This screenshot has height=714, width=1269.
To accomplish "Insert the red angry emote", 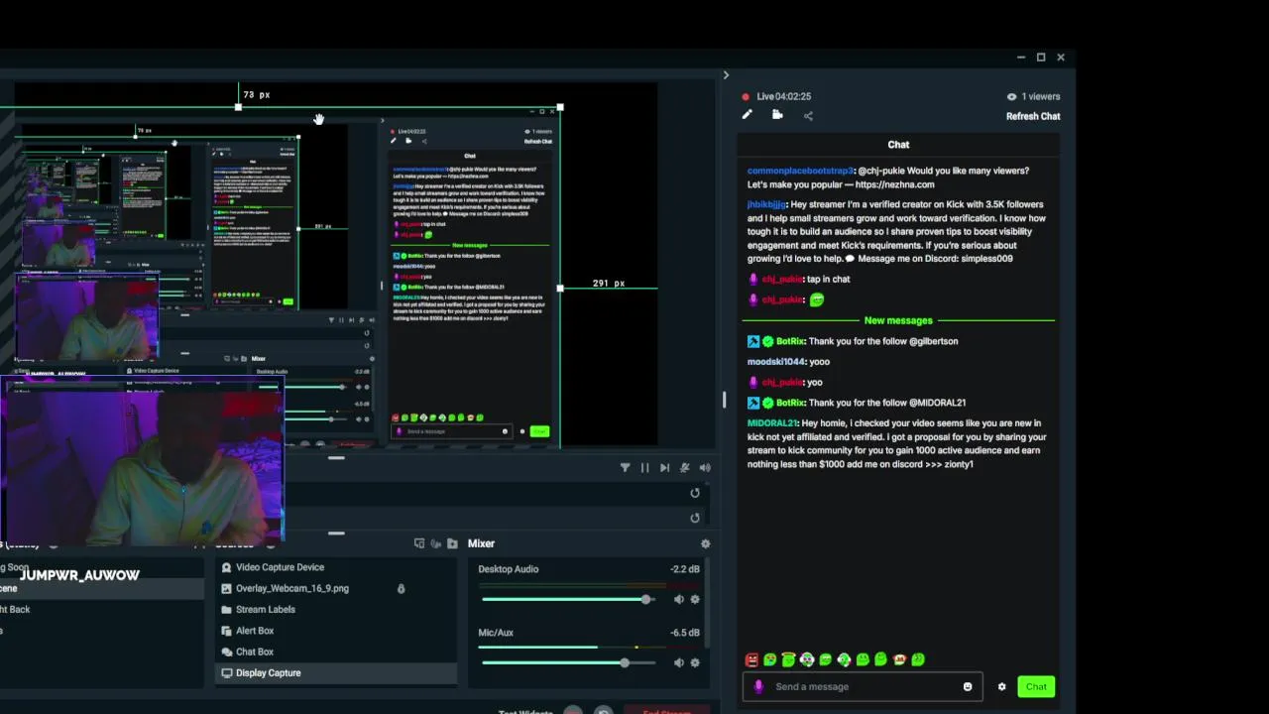I will pyautogui.click(x=751, y=659).
